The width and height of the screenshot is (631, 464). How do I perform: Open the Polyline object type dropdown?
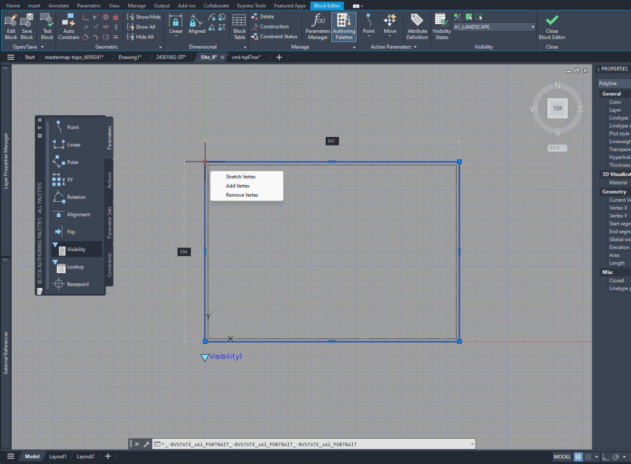(614, 83)
